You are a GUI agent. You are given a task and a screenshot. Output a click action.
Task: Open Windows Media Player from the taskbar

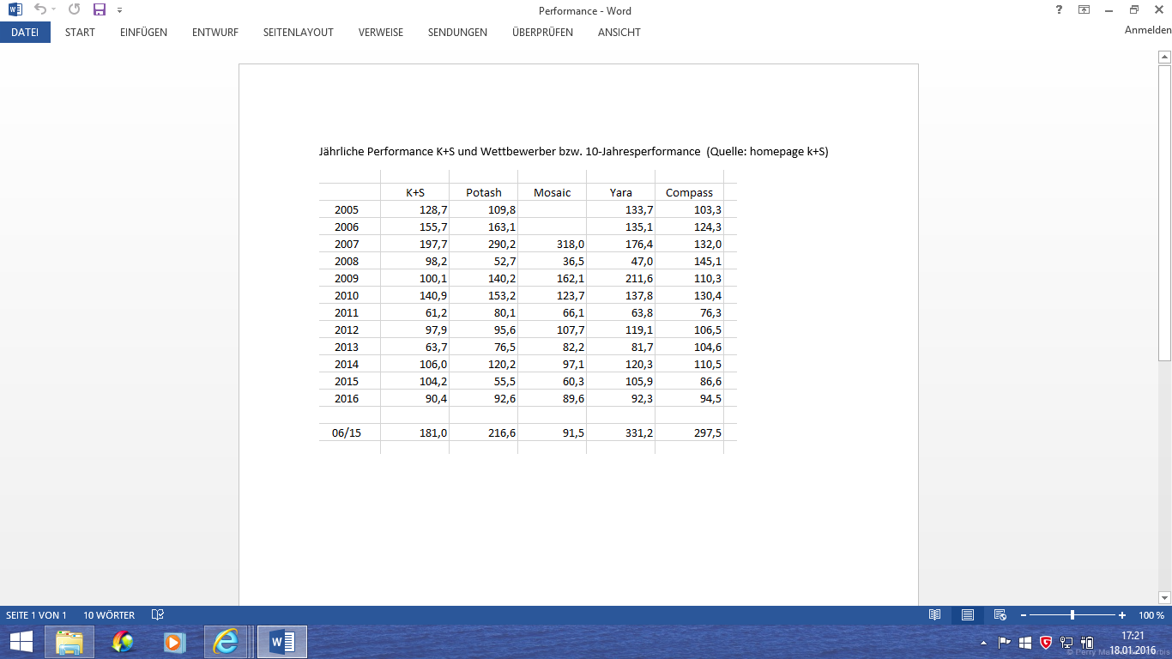tap(173, 642)
